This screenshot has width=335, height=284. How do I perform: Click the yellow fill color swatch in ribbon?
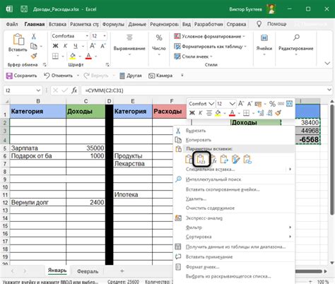[73, 57]
